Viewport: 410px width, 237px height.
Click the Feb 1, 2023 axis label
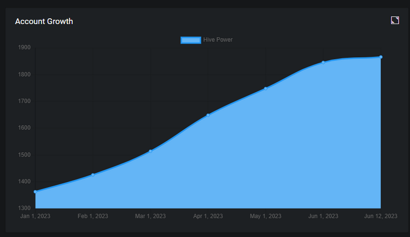pos(93,216)
